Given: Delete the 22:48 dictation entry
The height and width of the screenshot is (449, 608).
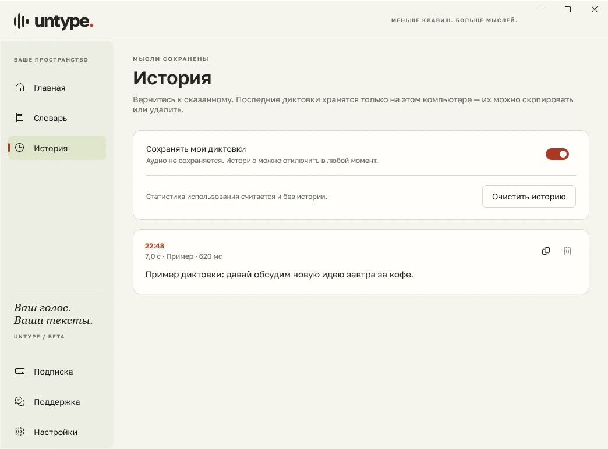Looking at the screenshot, I should click(x=567, y=251).
